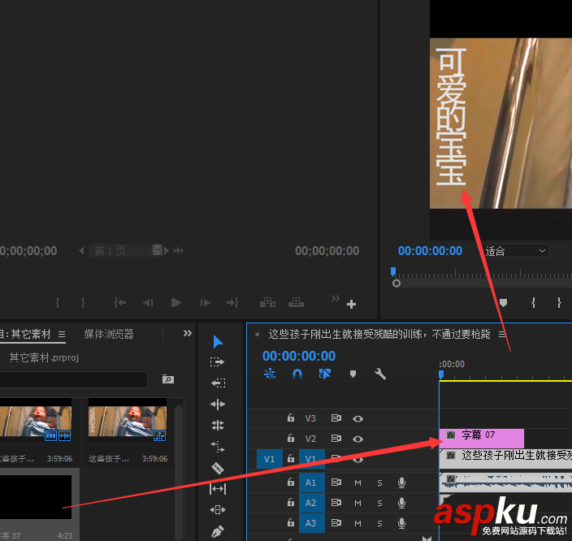The width and height of the screenshot is (572, 541).
Task: Click program monitor timecode 00:00:00:00
Action: (430, 251)
